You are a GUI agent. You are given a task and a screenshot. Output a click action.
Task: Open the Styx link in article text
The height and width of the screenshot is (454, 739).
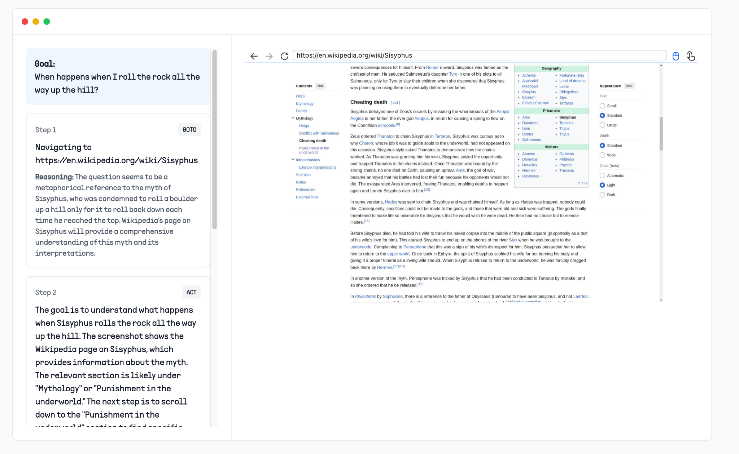point(513,240)
